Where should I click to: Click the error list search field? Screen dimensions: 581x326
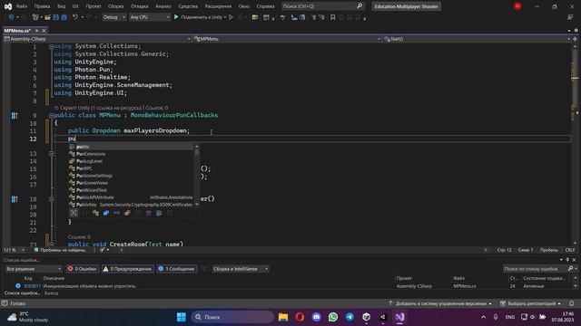pyautogui.click(x=535, y=269)
